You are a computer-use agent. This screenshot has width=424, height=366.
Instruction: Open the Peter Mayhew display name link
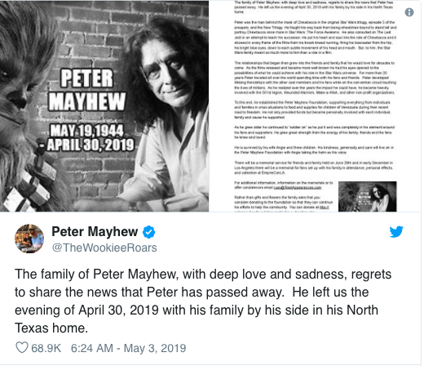(95, 232)
